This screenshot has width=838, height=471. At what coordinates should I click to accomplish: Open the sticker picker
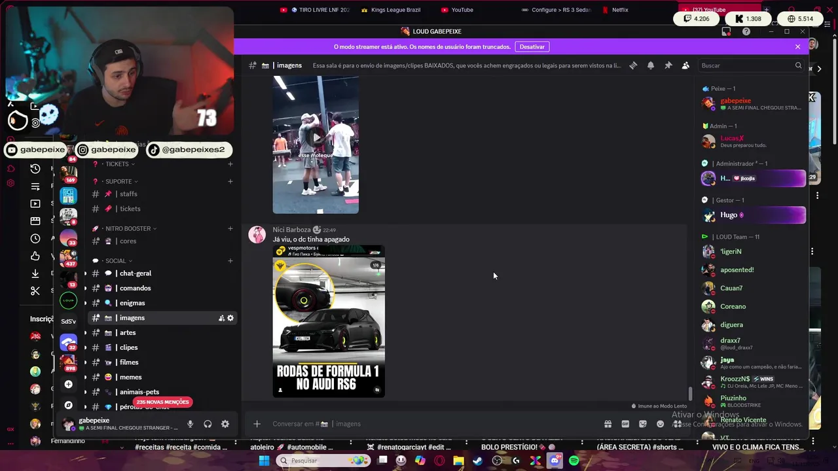pos(643,424)
